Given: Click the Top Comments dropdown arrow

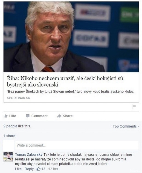Looking at the screenshot, I should [138, 126].
